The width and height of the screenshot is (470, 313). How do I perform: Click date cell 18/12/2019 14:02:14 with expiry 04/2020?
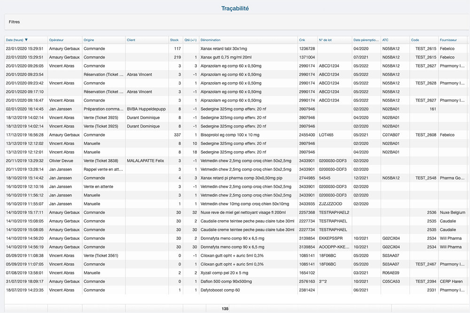pos(24,118)
